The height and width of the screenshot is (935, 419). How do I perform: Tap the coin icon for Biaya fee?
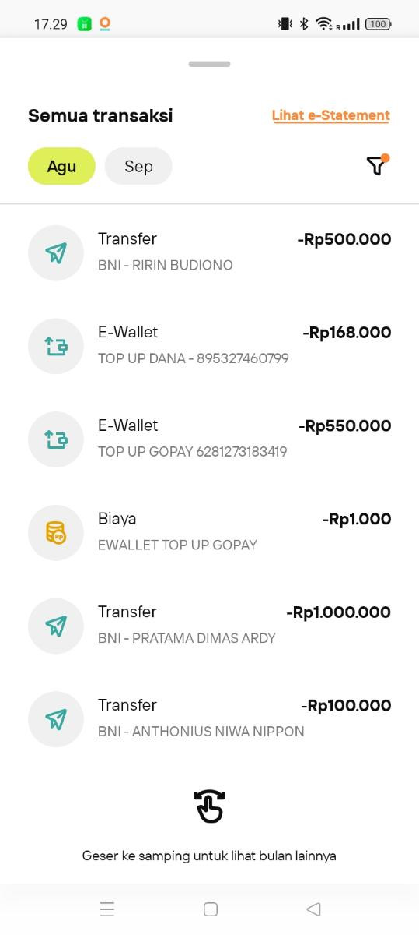[56, 533]
